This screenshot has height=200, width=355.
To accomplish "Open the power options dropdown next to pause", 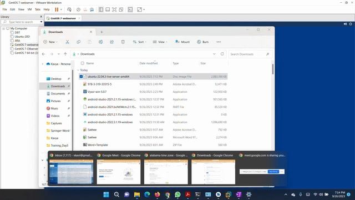I will click(x=61, y=9).
